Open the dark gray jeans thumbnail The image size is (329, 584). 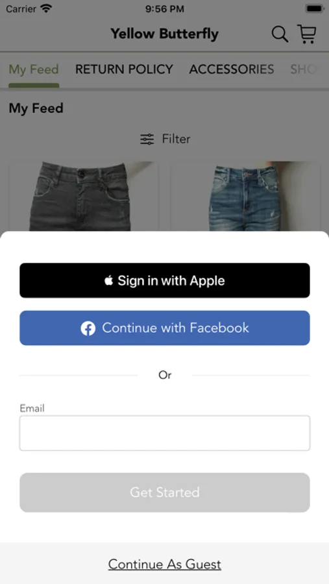click(x=84, y=196)
